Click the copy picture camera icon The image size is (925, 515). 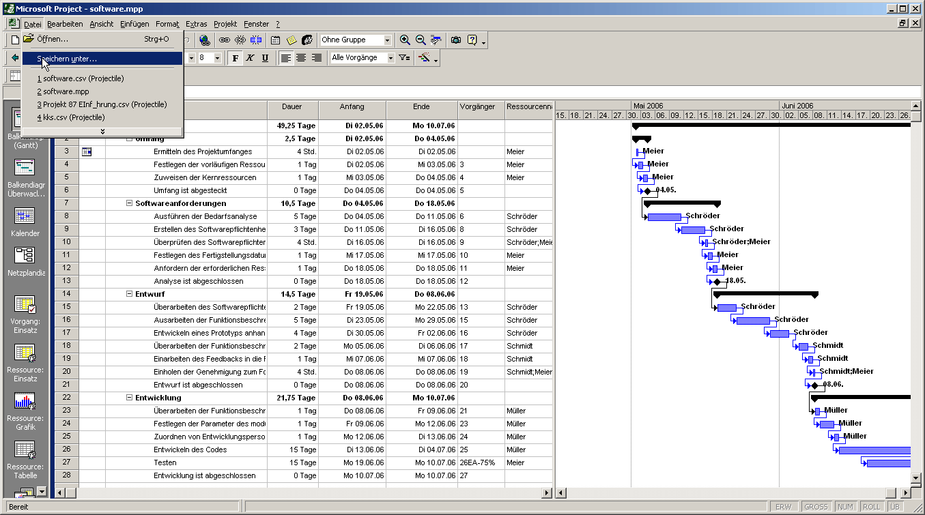(455, 40)
